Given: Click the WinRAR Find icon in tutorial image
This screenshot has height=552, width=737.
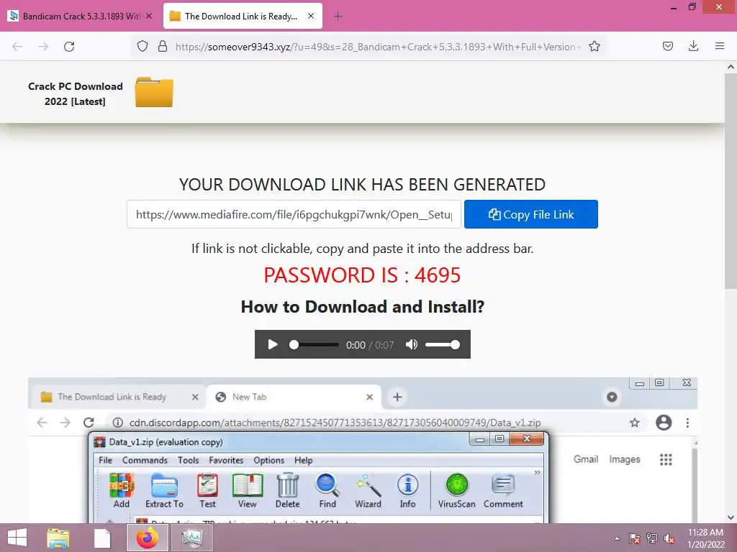Looking at the screenshot, I should 327,491.
